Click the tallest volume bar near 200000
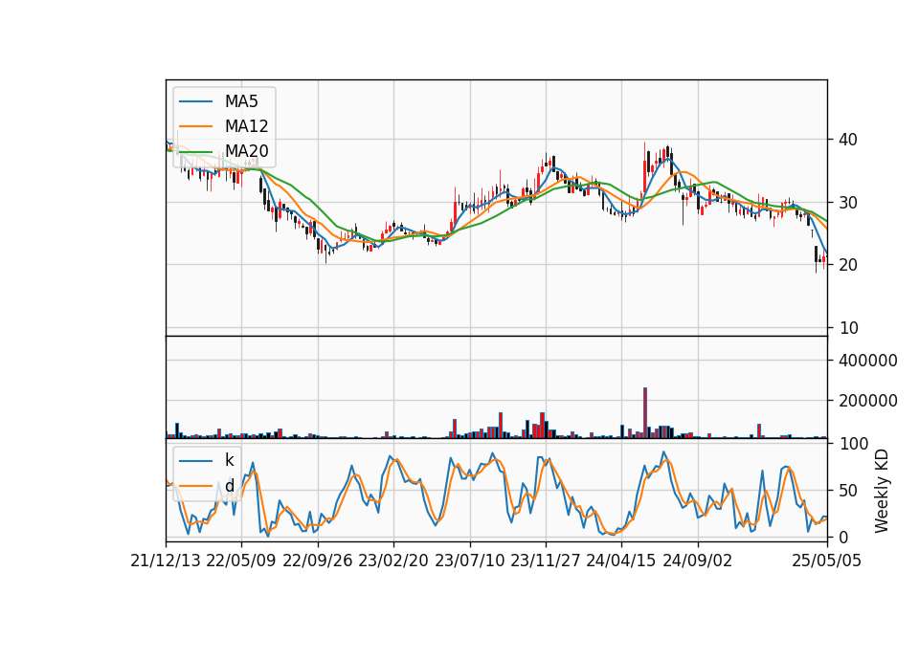The height and width of the screenshot is (660, 919). click(645, 413)
